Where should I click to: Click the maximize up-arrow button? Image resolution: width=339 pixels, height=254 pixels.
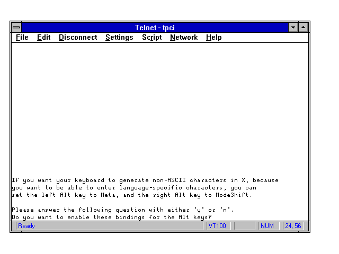point(304,28)
